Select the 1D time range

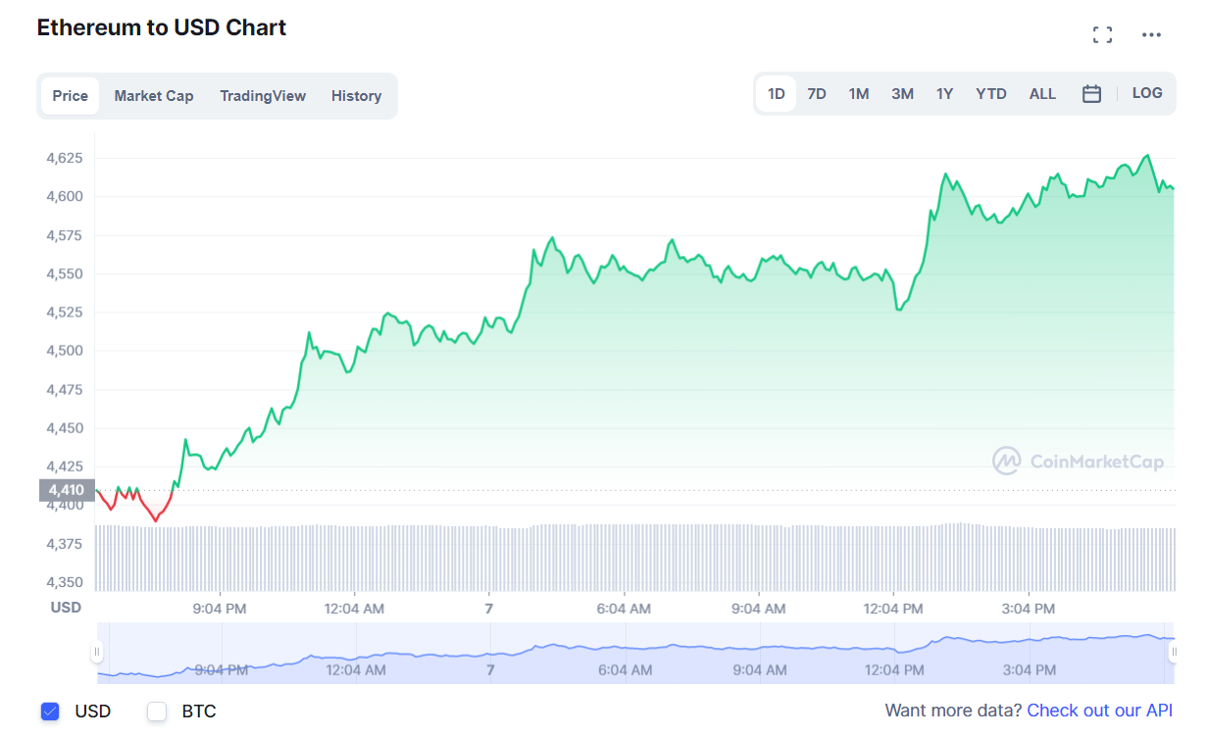(777, 94)
